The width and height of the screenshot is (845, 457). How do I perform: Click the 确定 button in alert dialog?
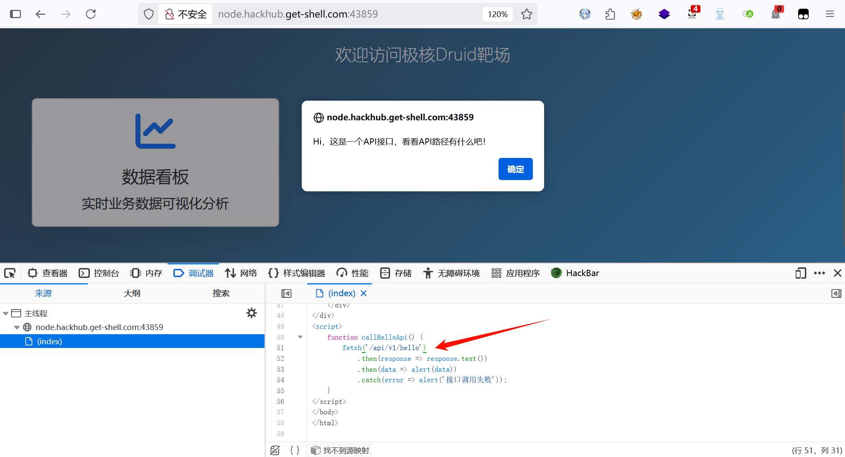[x=515, y=169]
